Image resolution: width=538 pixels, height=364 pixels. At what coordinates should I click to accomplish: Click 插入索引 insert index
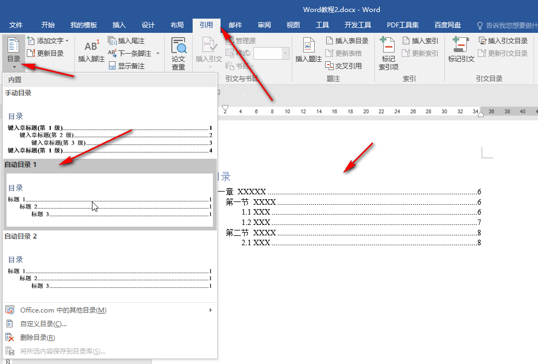click(x=420, y=41)
